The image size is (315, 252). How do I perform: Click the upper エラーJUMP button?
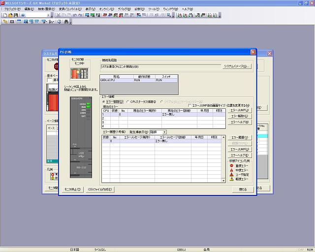(240, 110)
